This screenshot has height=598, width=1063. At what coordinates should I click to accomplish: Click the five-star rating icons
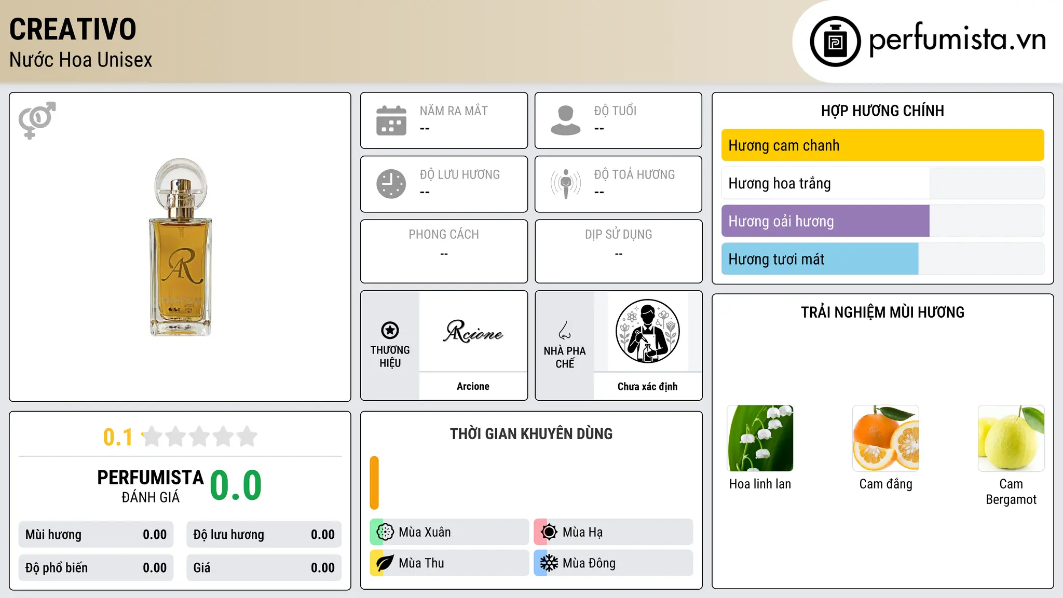pos(200,437)
